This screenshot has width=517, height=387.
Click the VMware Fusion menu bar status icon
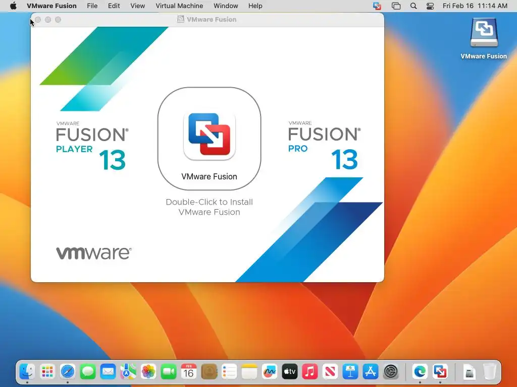(x=377, y=6)
